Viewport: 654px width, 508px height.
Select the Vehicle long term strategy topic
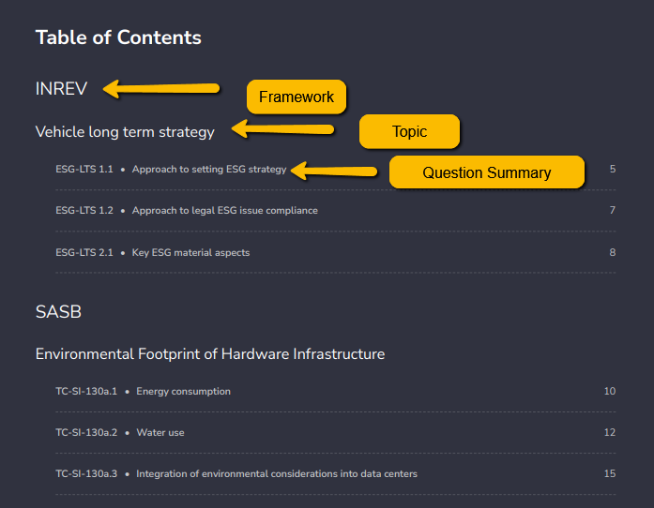pos(125,132)
